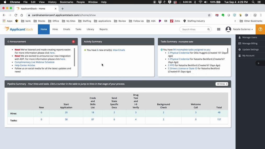Switch to the Hires tab
The height and width of the screenshot is (149, 265).
pyautogui.click(x=55, y=29)
